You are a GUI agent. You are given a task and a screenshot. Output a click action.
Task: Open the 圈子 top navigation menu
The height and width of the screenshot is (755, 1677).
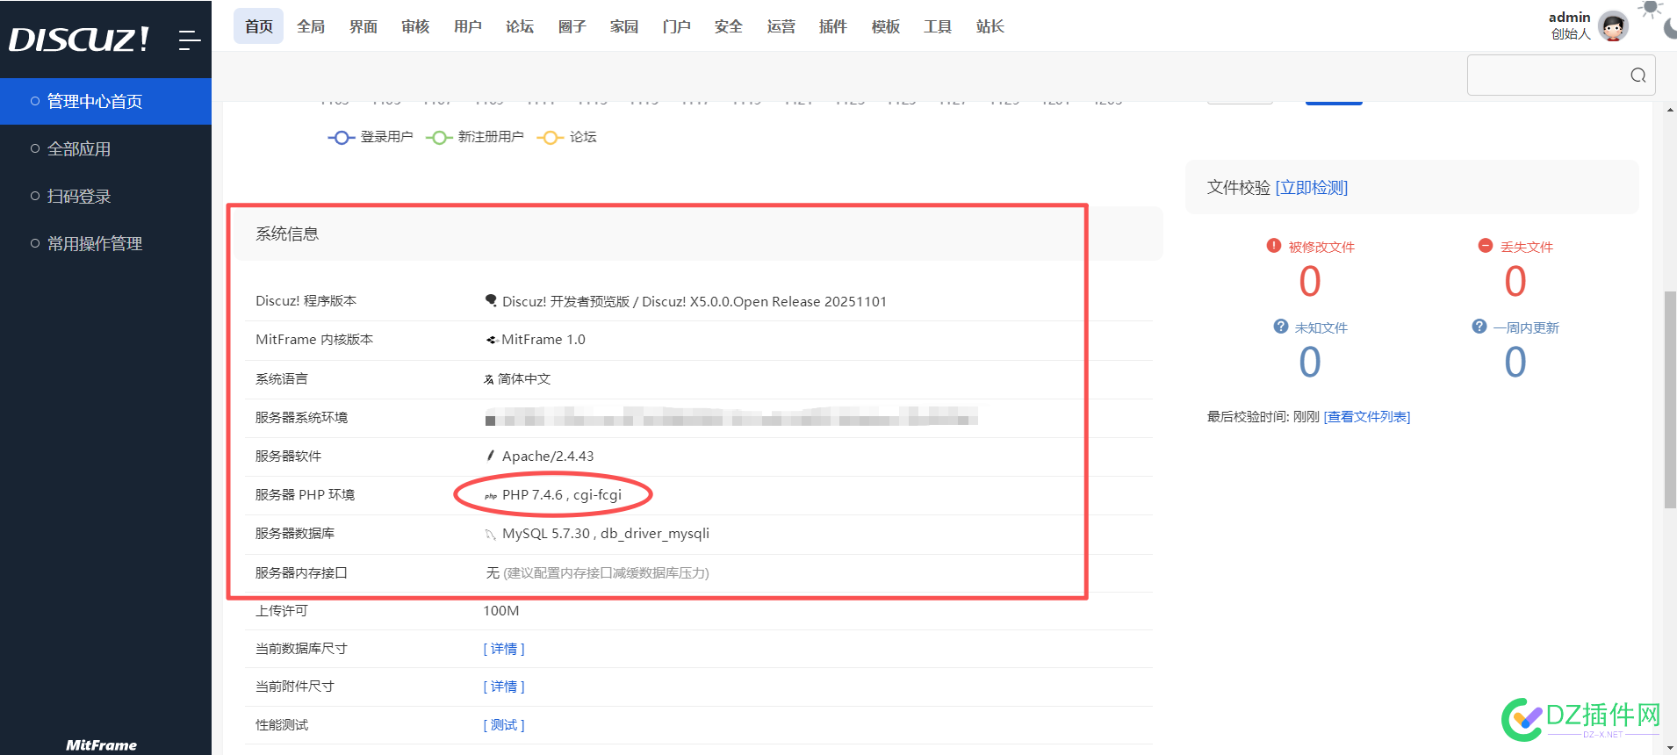point(572,26)
